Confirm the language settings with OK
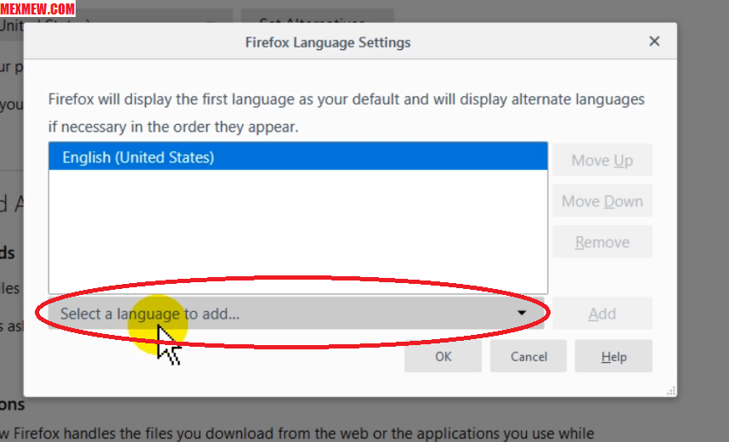 [443, 356]
